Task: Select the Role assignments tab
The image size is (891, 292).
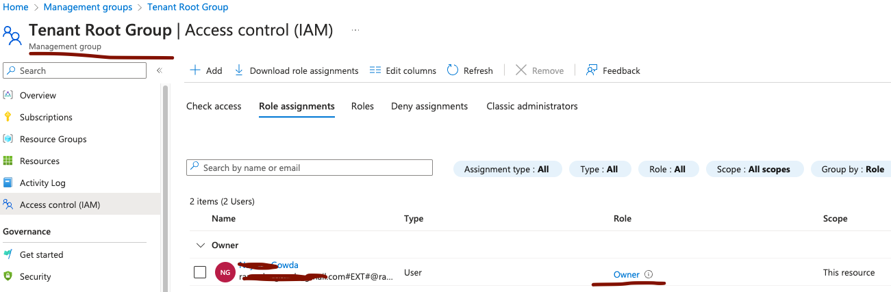Action: point(297,106)
